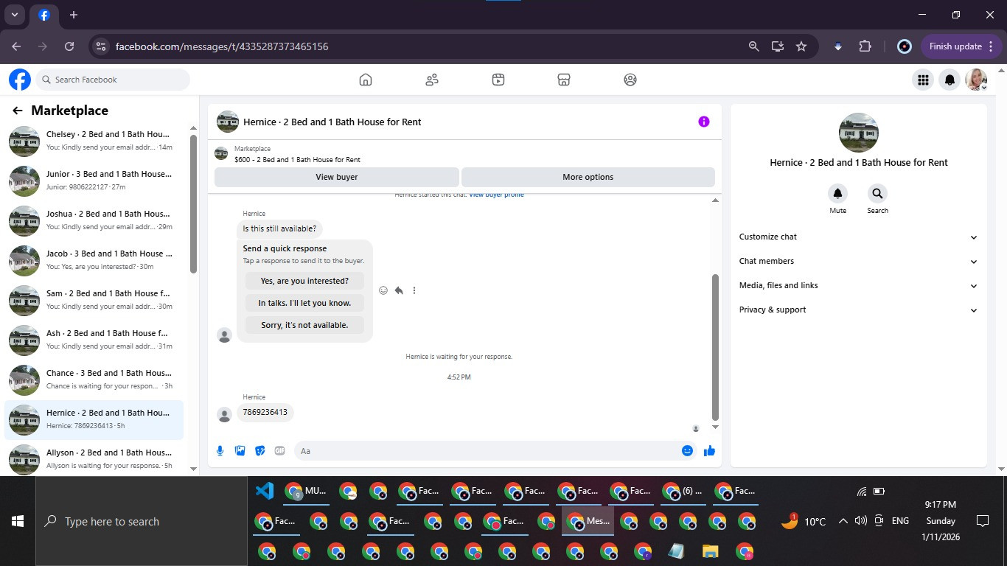Open more actions for the message
1007x566 pixels.
tap(414, 290)
